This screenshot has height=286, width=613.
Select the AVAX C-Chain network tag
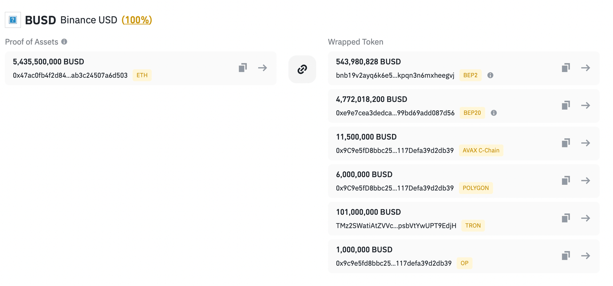(x=481, y=150)
